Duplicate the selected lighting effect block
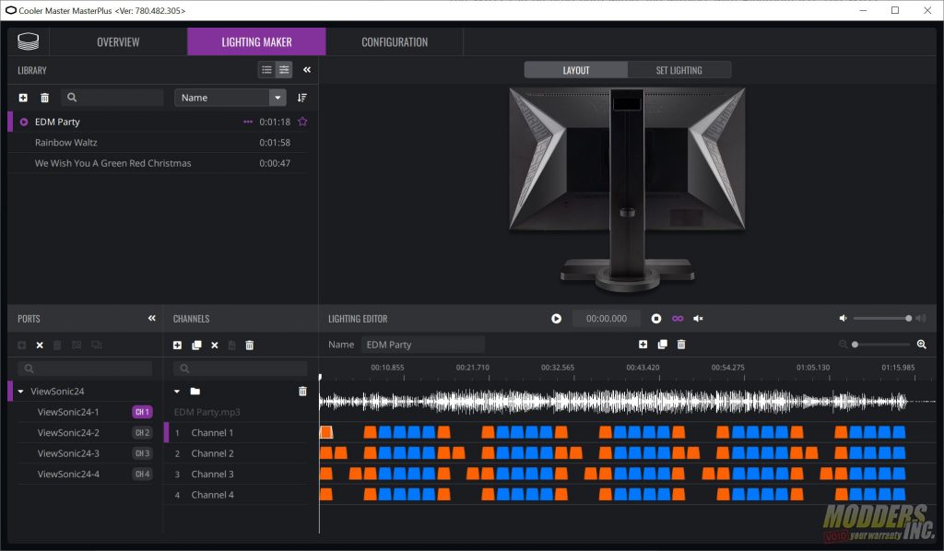The height and width of the screenshot is (551, 944). pos(662,344)
